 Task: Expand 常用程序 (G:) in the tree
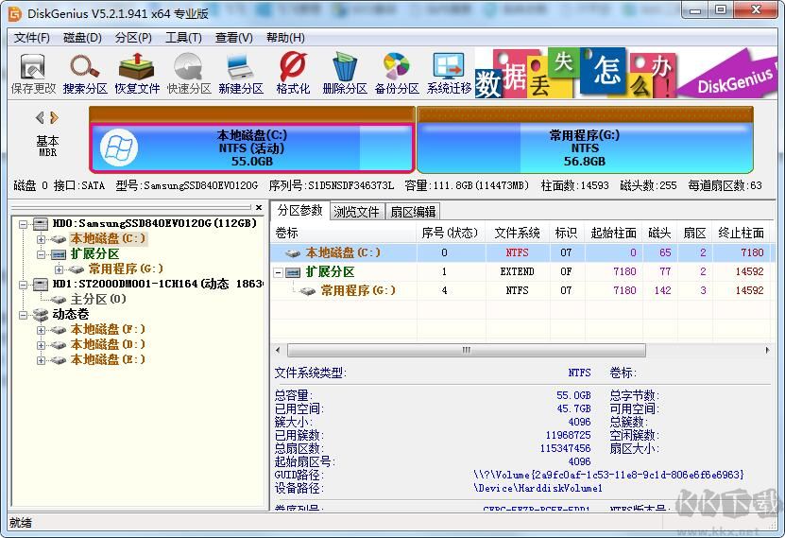[x=60, y=269]
